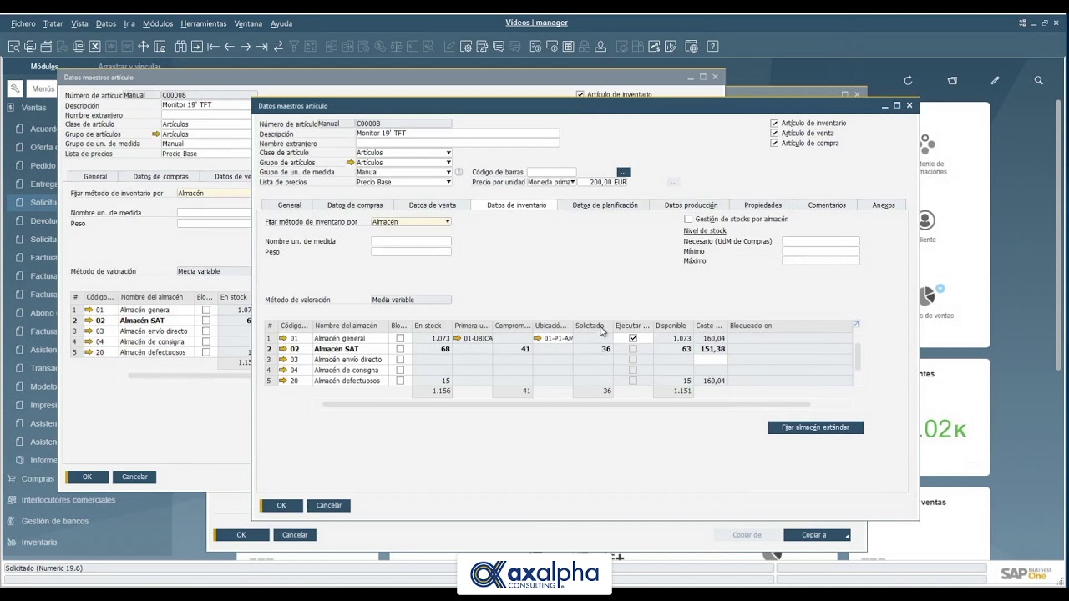Click OK in front Datos maestros window
1069x601 pixels.
point(281,505)
